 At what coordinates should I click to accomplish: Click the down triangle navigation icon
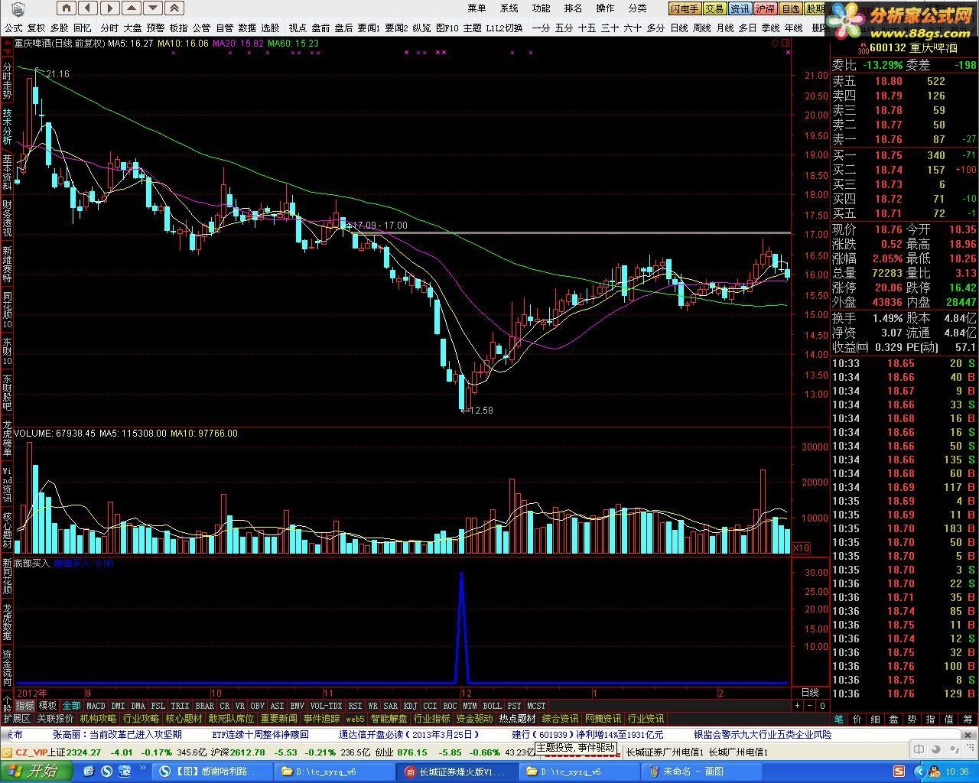(153, 8)
